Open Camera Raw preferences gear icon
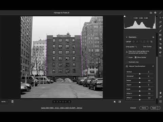This screenshot has width=163, height=122. tap(155, 13)
